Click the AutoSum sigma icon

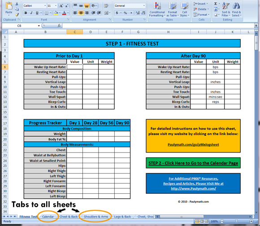(216, 4)
